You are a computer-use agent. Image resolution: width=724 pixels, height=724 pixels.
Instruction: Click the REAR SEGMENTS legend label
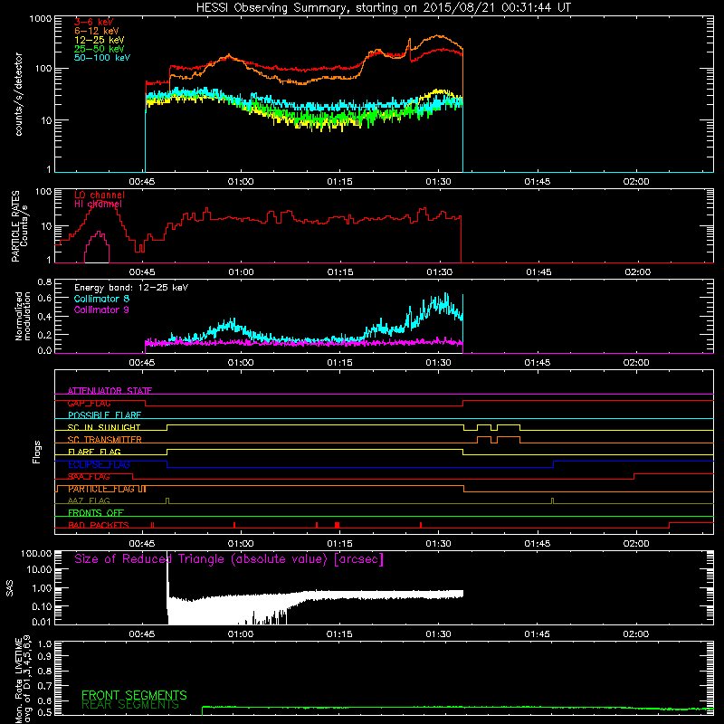130,704
